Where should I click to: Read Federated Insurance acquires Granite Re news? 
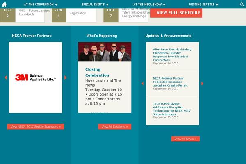click(x=170, y=82)
